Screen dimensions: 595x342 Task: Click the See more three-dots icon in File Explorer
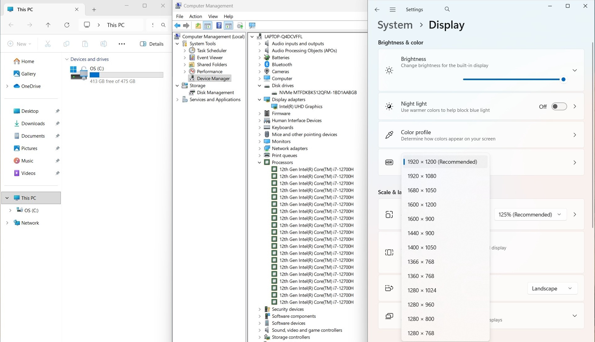click(x=122, y=44)
